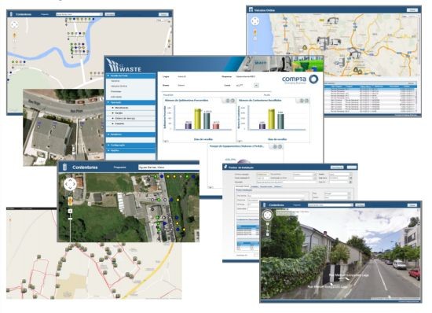Image resolution: width=432 pixels, height=313 pixels.
Task: Click the Freguesia input field above the aerial map
Action: [x=168, y=168]
